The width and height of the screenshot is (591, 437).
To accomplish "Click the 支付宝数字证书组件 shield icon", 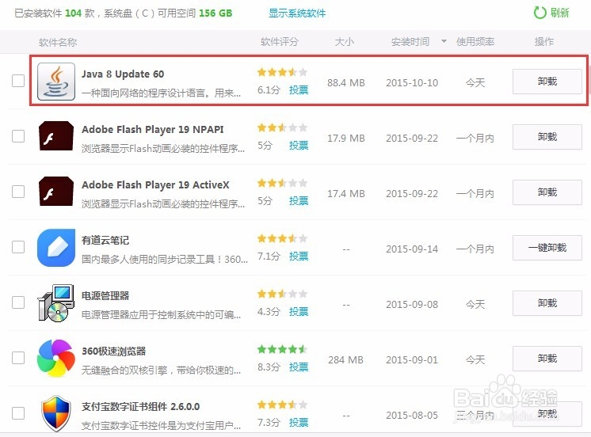I will pos(56,413).
